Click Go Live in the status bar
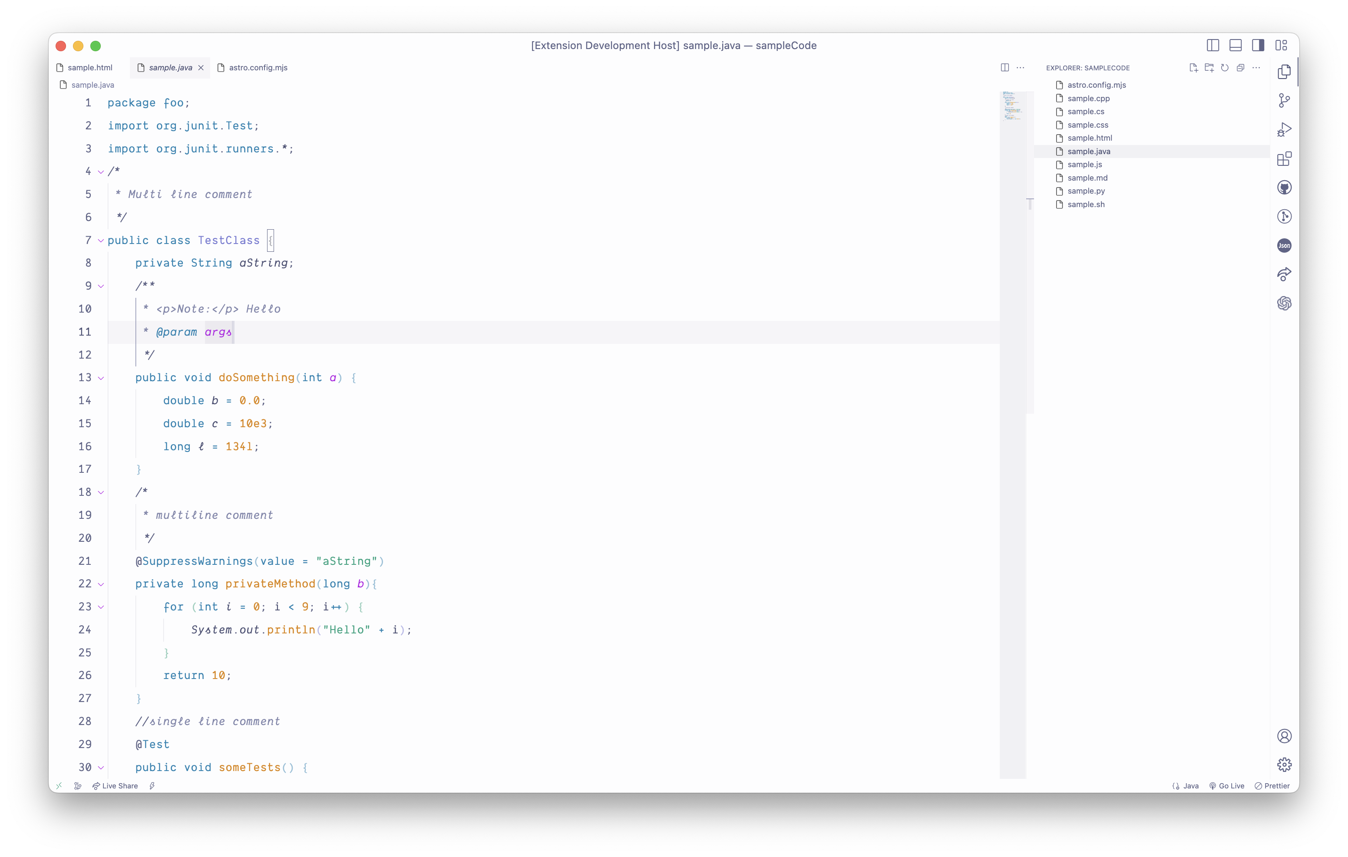This screenshot has width=1348, height=857. pyautogui.click(x=1226, y=786)
